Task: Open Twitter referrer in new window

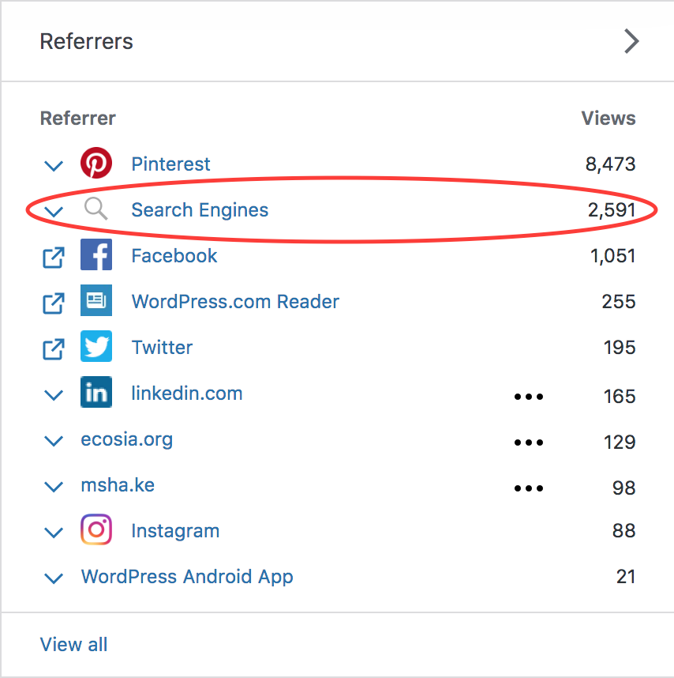Action: click(53, 348)
